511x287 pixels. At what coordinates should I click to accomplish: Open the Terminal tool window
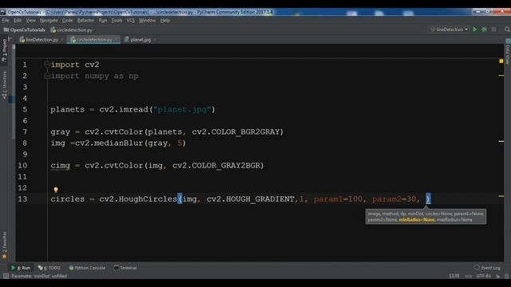pyautogui.click(x=125, y=268)
